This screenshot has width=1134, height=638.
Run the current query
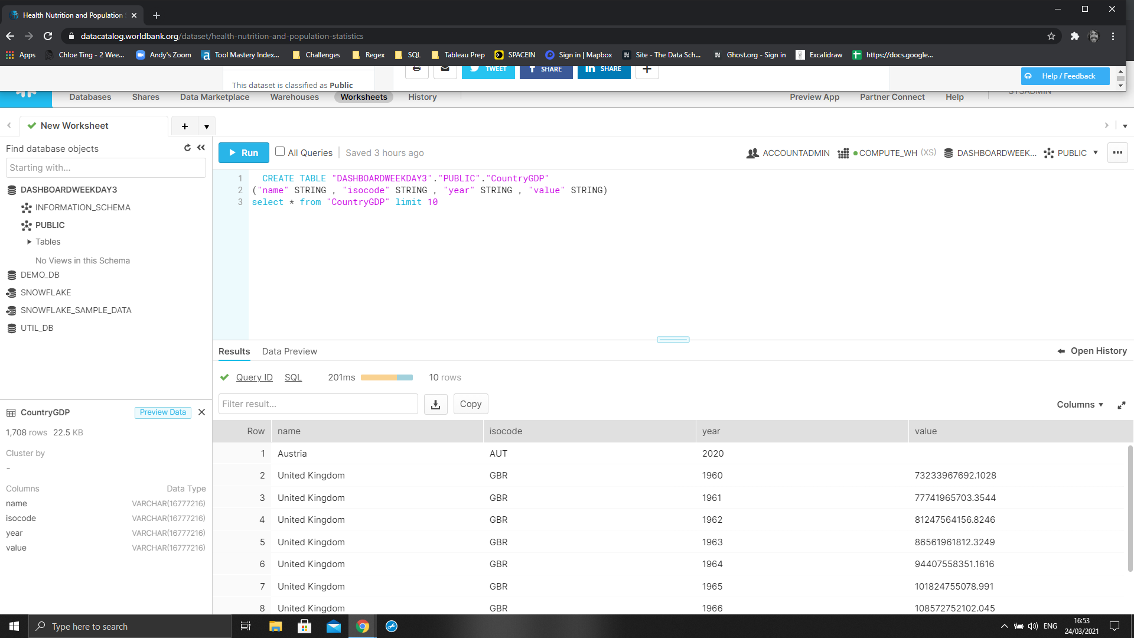point(243,152)
